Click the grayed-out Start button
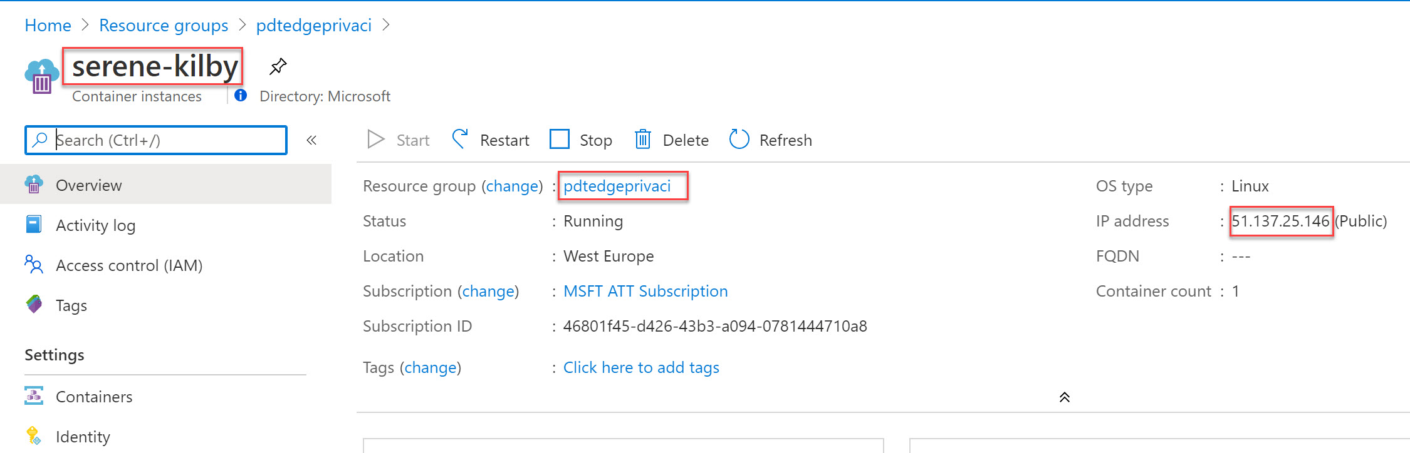This screenshot has height=453, width=1410. tap(399, 140)
